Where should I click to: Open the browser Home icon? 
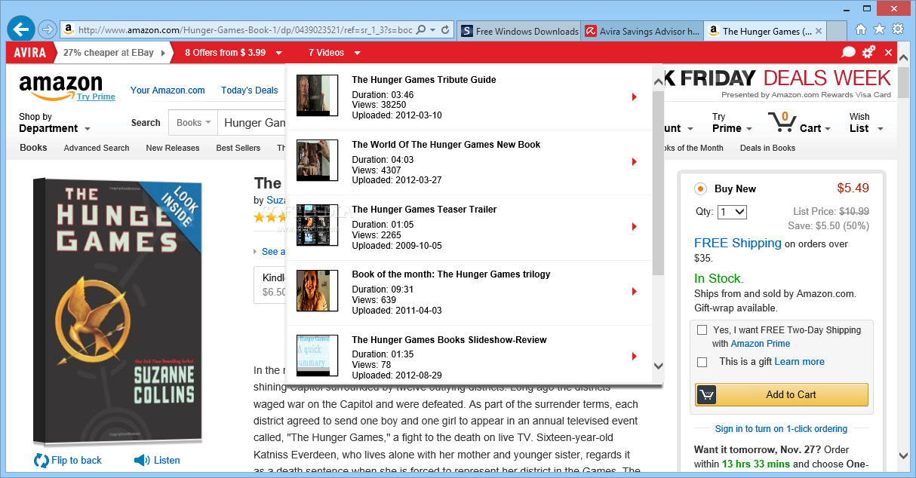click(x=861, y=29)
